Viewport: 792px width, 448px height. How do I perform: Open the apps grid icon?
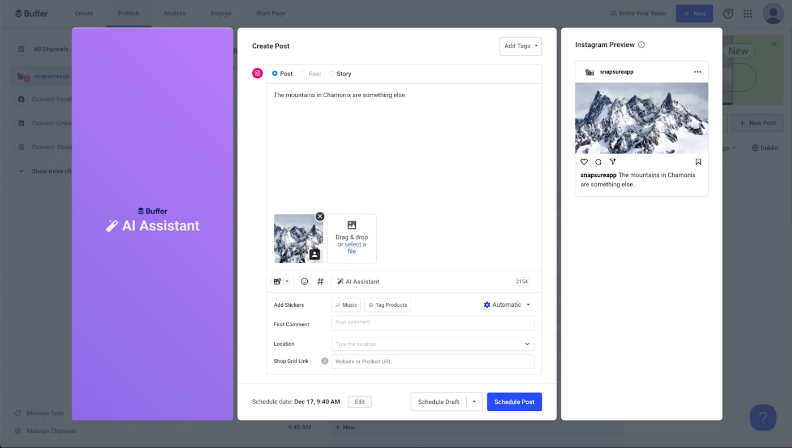pos(748,14)
